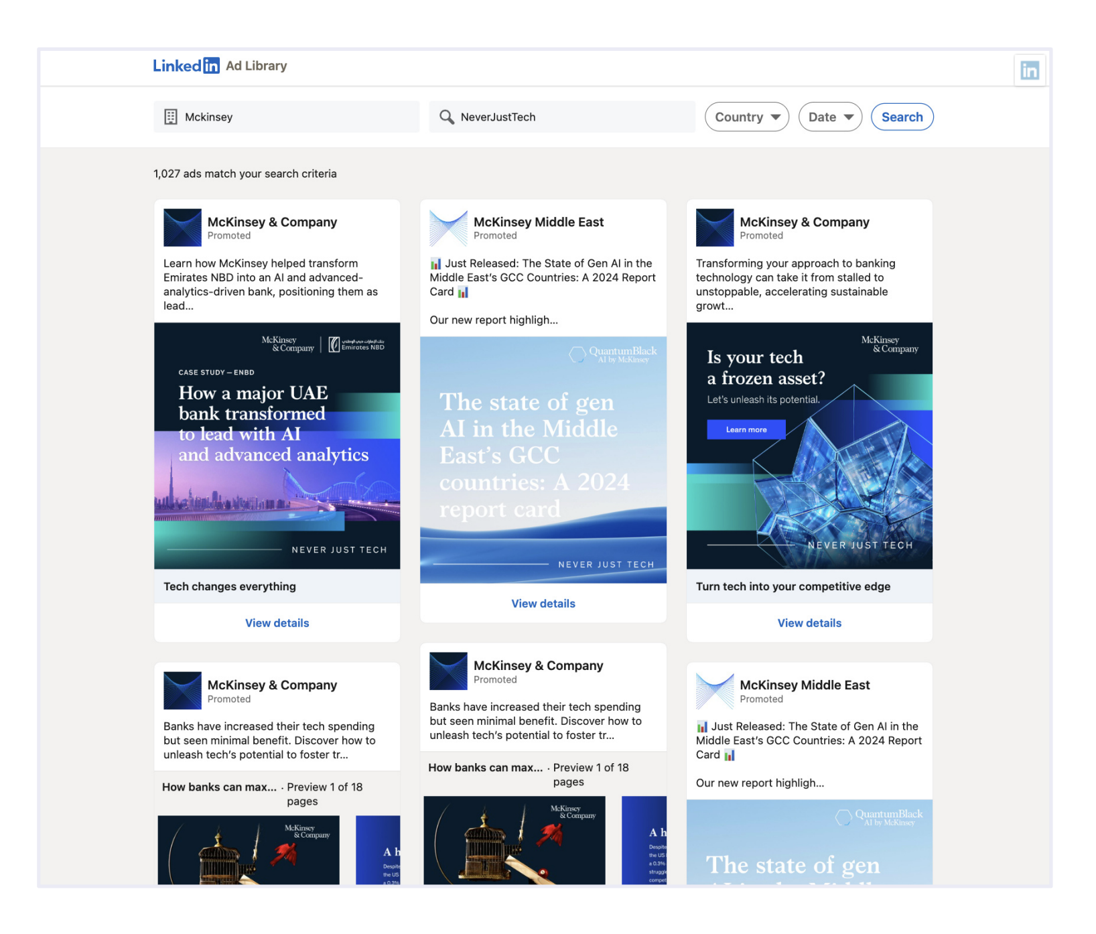Click 'Tech changes everything' headline
This screenshot has height=934, width=1096.
230,586
